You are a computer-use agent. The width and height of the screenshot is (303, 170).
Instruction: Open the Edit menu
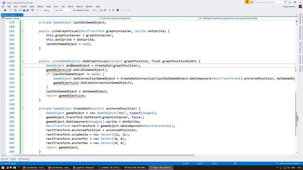9,7
